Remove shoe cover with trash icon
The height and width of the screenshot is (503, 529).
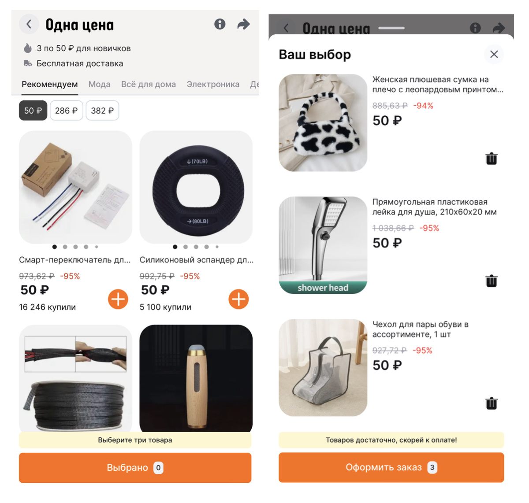492,403
